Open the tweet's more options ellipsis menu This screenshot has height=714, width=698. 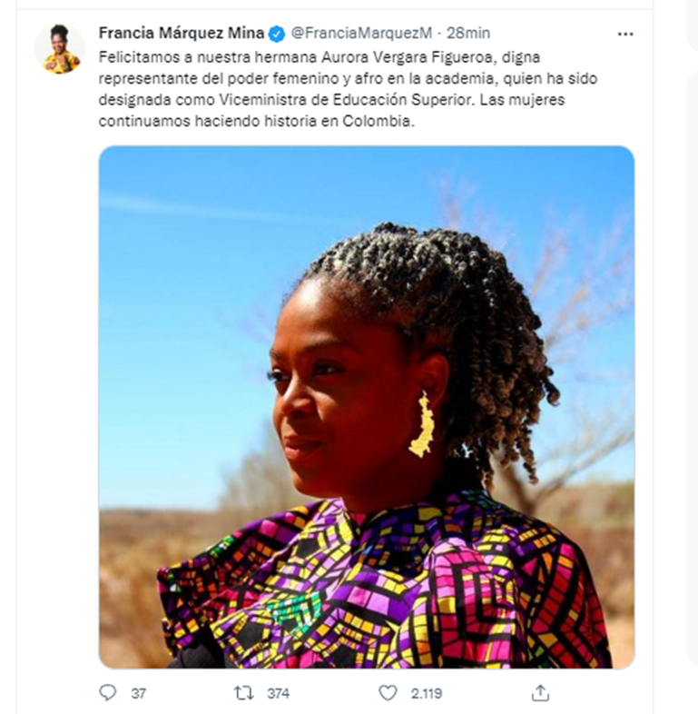[x=625, y=35]
